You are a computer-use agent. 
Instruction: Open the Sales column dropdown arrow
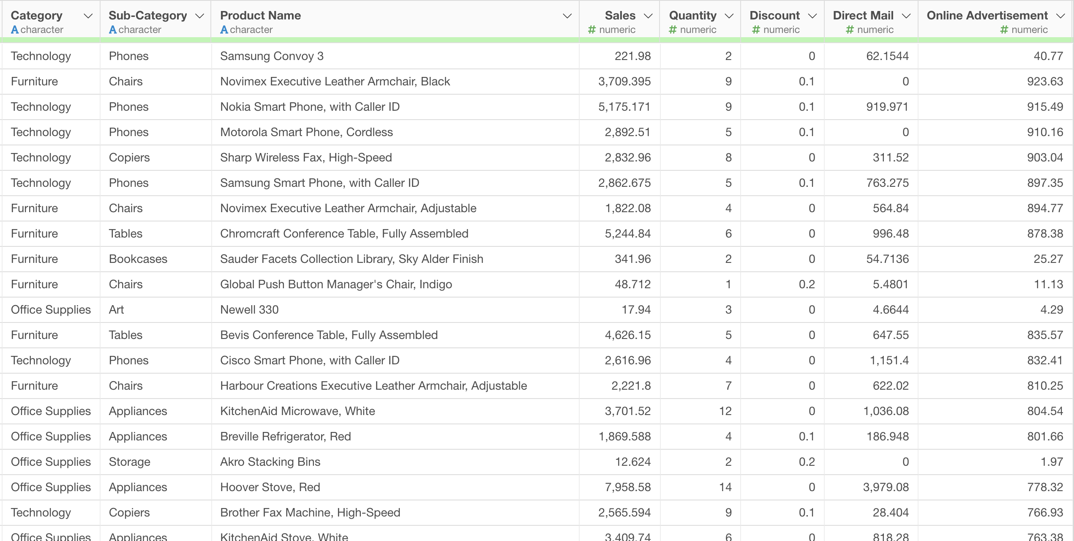click(648, 16)
